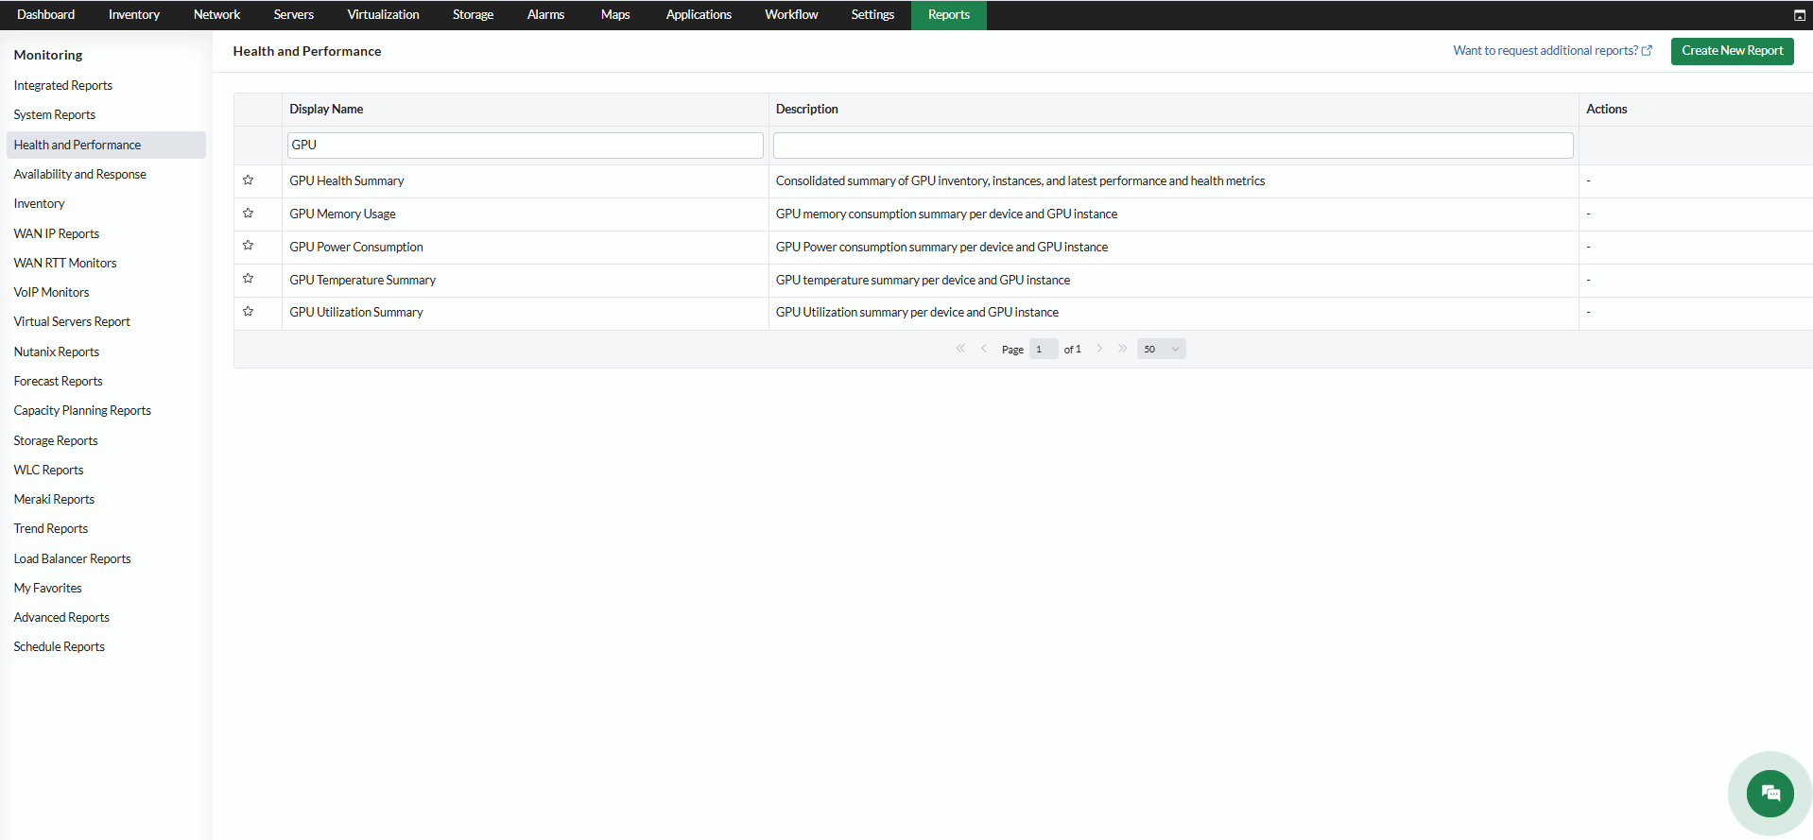The width and height of the screenshot is (1813, 840).
Task: Open the Applications tab
Action: [699, 15]
